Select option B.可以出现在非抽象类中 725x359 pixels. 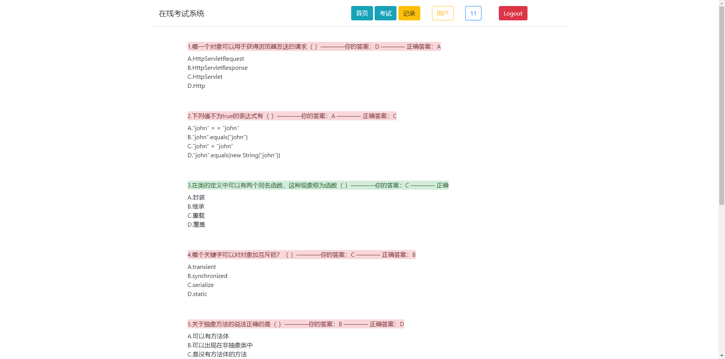point(220,345)
